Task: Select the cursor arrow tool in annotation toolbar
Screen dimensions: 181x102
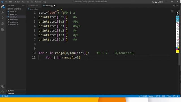Action: (178, 20)
